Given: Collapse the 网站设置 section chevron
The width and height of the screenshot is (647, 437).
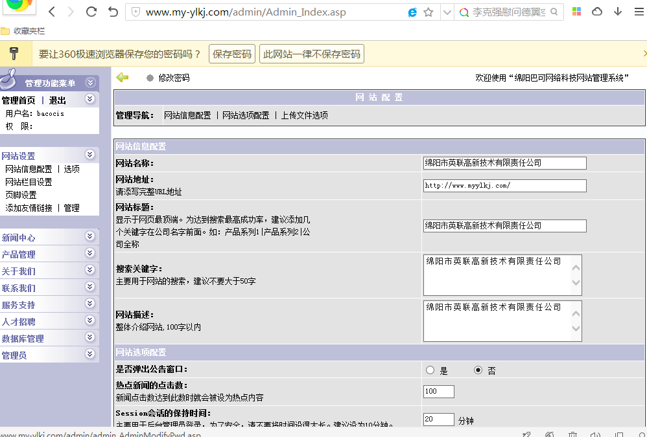Looking at the screenshot, I should pos(89,155).
